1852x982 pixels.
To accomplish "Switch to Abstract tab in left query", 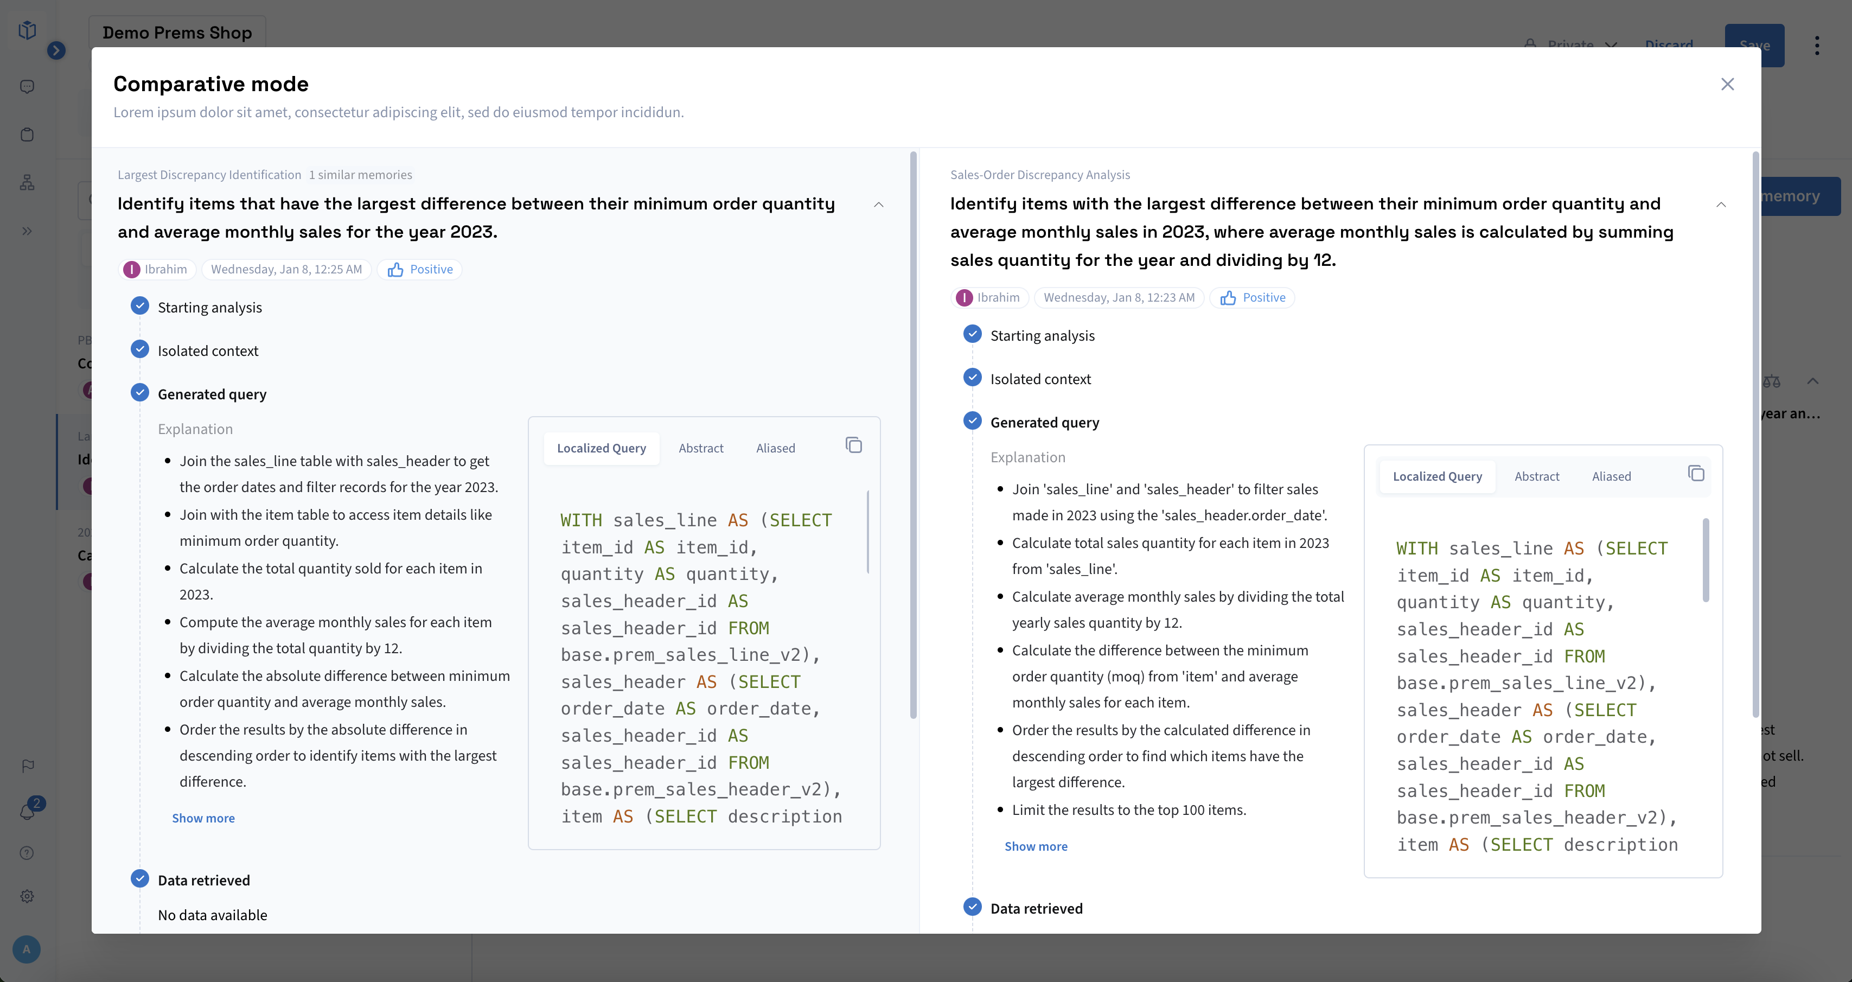I will (x=701, y=449).
